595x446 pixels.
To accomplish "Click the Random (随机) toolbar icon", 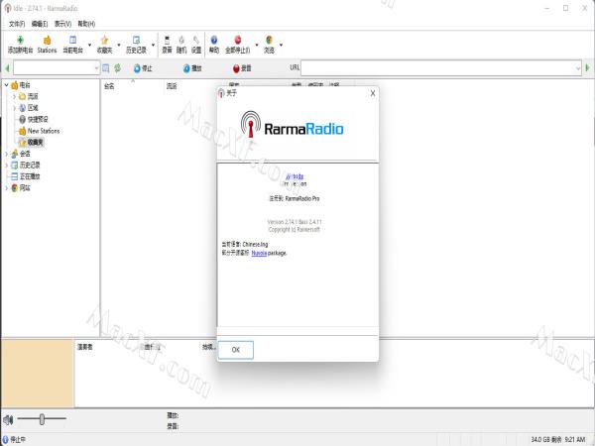I will pos(181,41).
